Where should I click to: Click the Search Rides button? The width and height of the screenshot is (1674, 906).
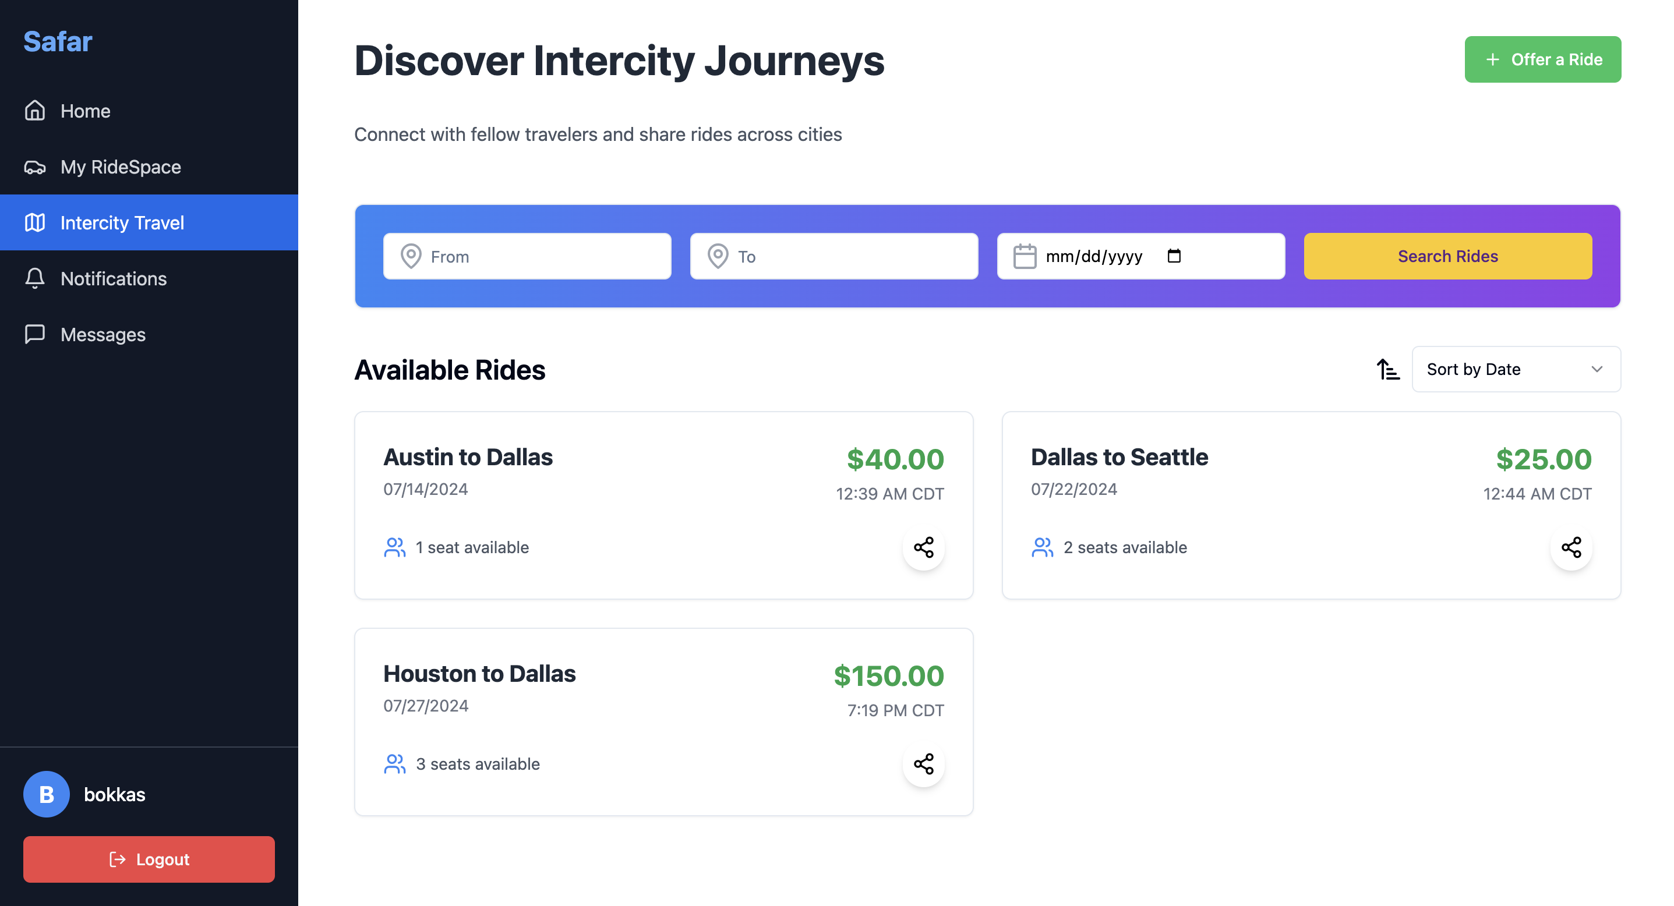(x=1448, y=256)
